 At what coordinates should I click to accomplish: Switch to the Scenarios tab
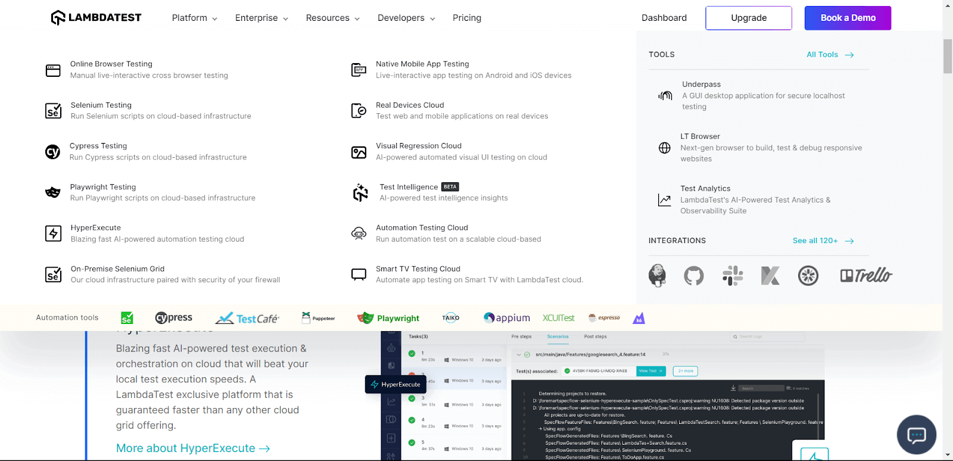tap(558, 337)
